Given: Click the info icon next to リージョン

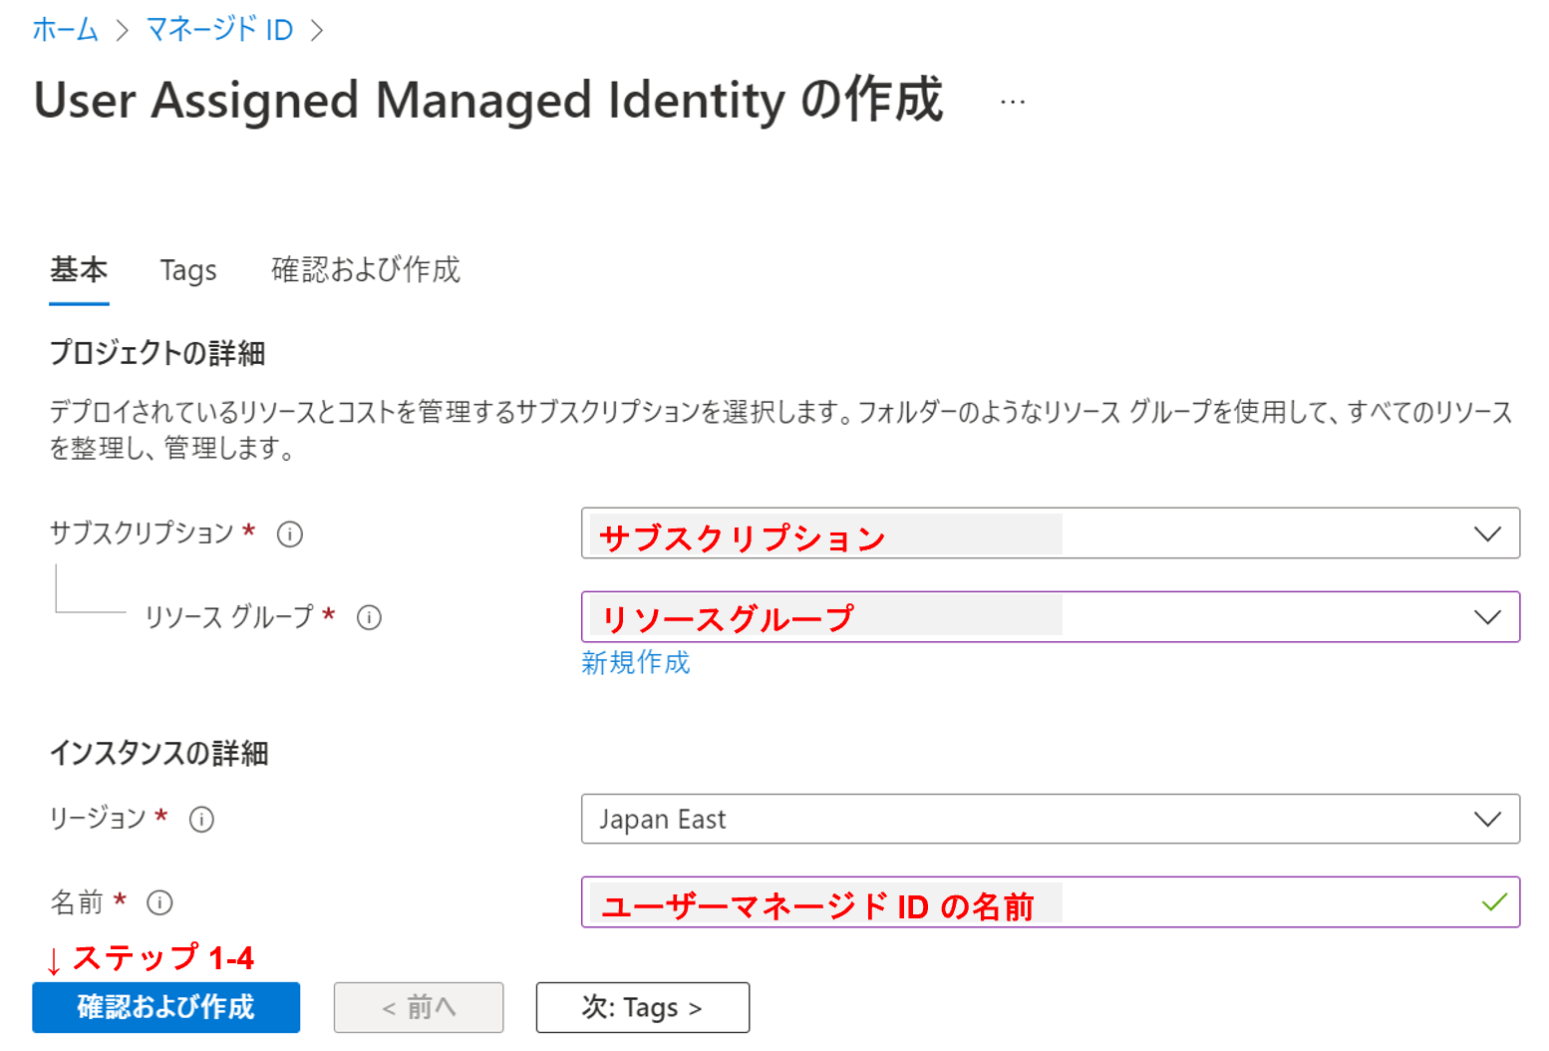Looking at the screenshot, I should click(202, 820).
